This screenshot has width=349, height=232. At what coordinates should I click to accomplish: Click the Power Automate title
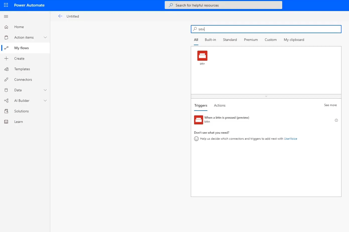click(29, 5)
